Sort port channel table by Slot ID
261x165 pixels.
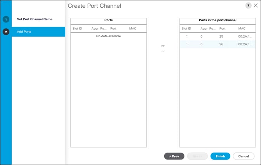coord(186,29)
